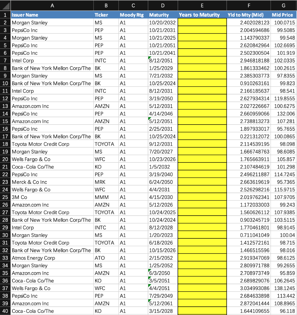The width and height of the screenshot is (297, 315).
Task: Click the 'Ticker' header cell
Action: click(x=106, y=15)
